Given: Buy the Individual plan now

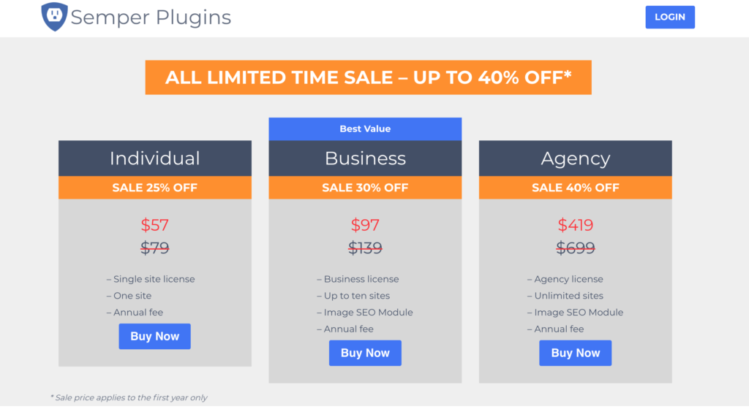Looking at the screenshot, I should pos(155,336).
